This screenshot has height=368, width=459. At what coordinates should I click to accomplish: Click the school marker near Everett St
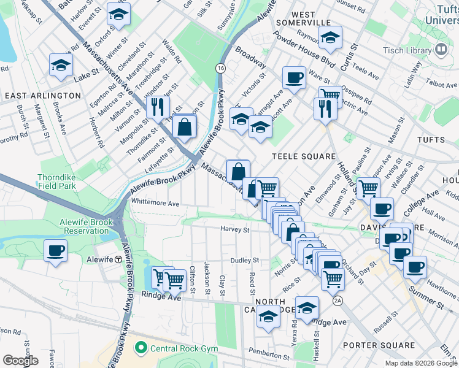[x=118, y=16]
